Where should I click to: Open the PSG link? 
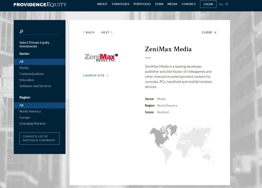221,4
